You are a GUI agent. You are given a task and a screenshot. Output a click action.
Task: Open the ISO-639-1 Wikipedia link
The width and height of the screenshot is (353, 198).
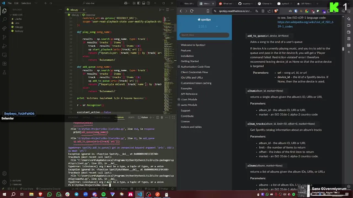coord(305,24)
